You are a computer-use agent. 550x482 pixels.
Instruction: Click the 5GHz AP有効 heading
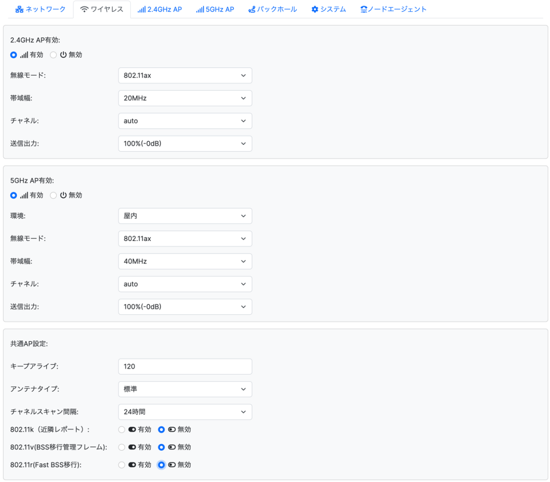tap(32, 181)
